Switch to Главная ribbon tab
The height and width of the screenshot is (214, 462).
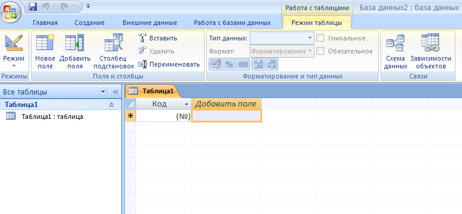[x=45, y=23]
